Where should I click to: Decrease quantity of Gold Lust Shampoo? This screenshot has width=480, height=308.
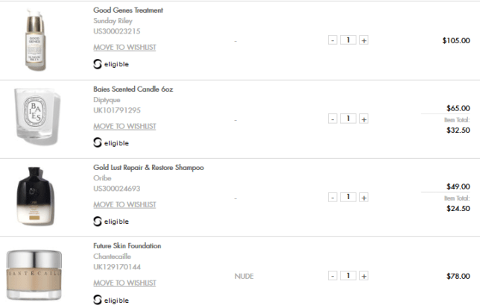(332, 198)
